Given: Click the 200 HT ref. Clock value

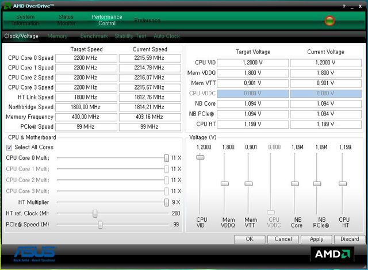Looking at the screenshot, I should click(176, 214).
